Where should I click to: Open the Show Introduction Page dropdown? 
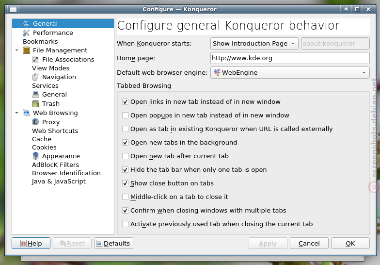coord(254,44)
